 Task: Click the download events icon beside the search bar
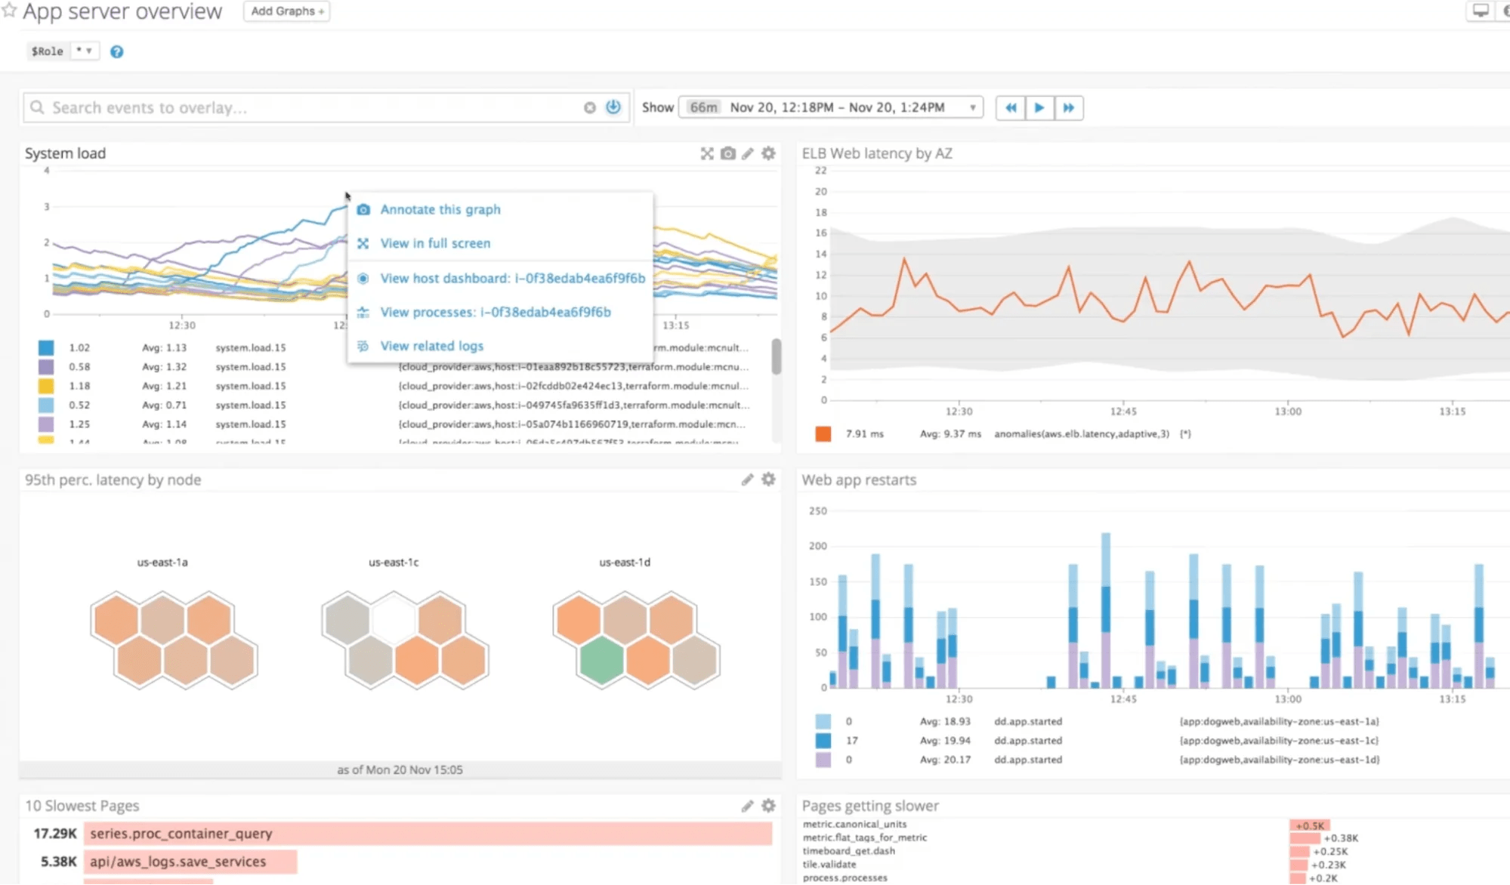point(613,107)
